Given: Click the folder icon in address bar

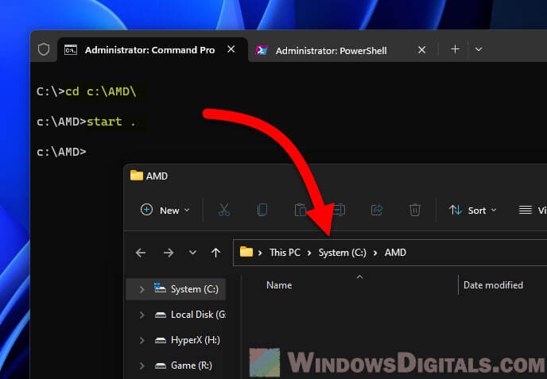Looking at the screenshot, I should tap(246, 252).
